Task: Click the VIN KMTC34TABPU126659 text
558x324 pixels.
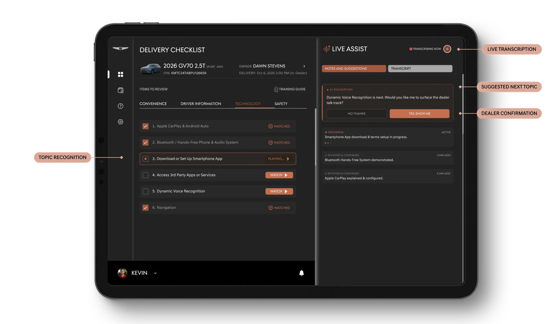Action: (185, 73)
